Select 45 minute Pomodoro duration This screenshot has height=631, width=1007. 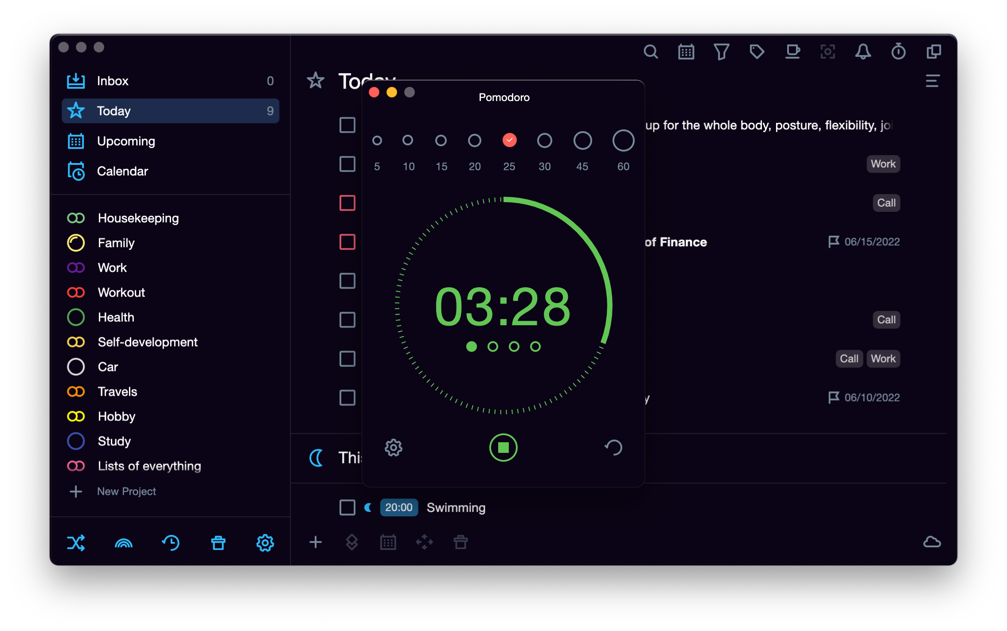(x=583, y=140)
